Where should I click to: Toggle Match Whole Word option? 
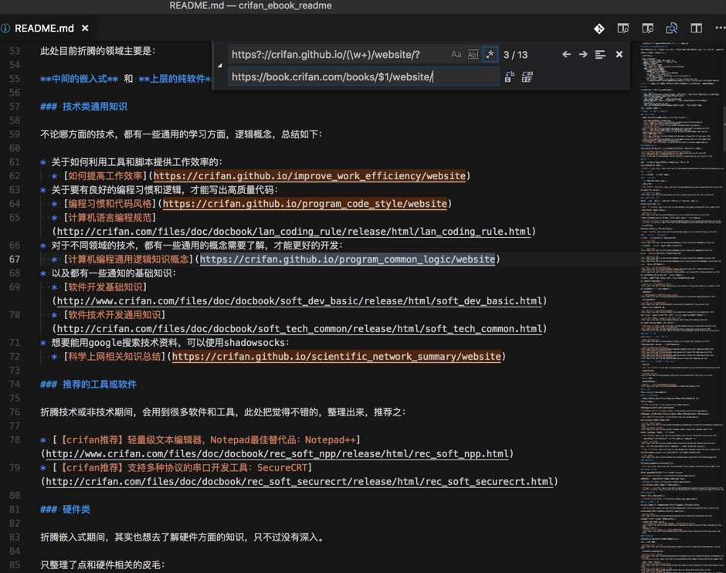coord(473,54)
